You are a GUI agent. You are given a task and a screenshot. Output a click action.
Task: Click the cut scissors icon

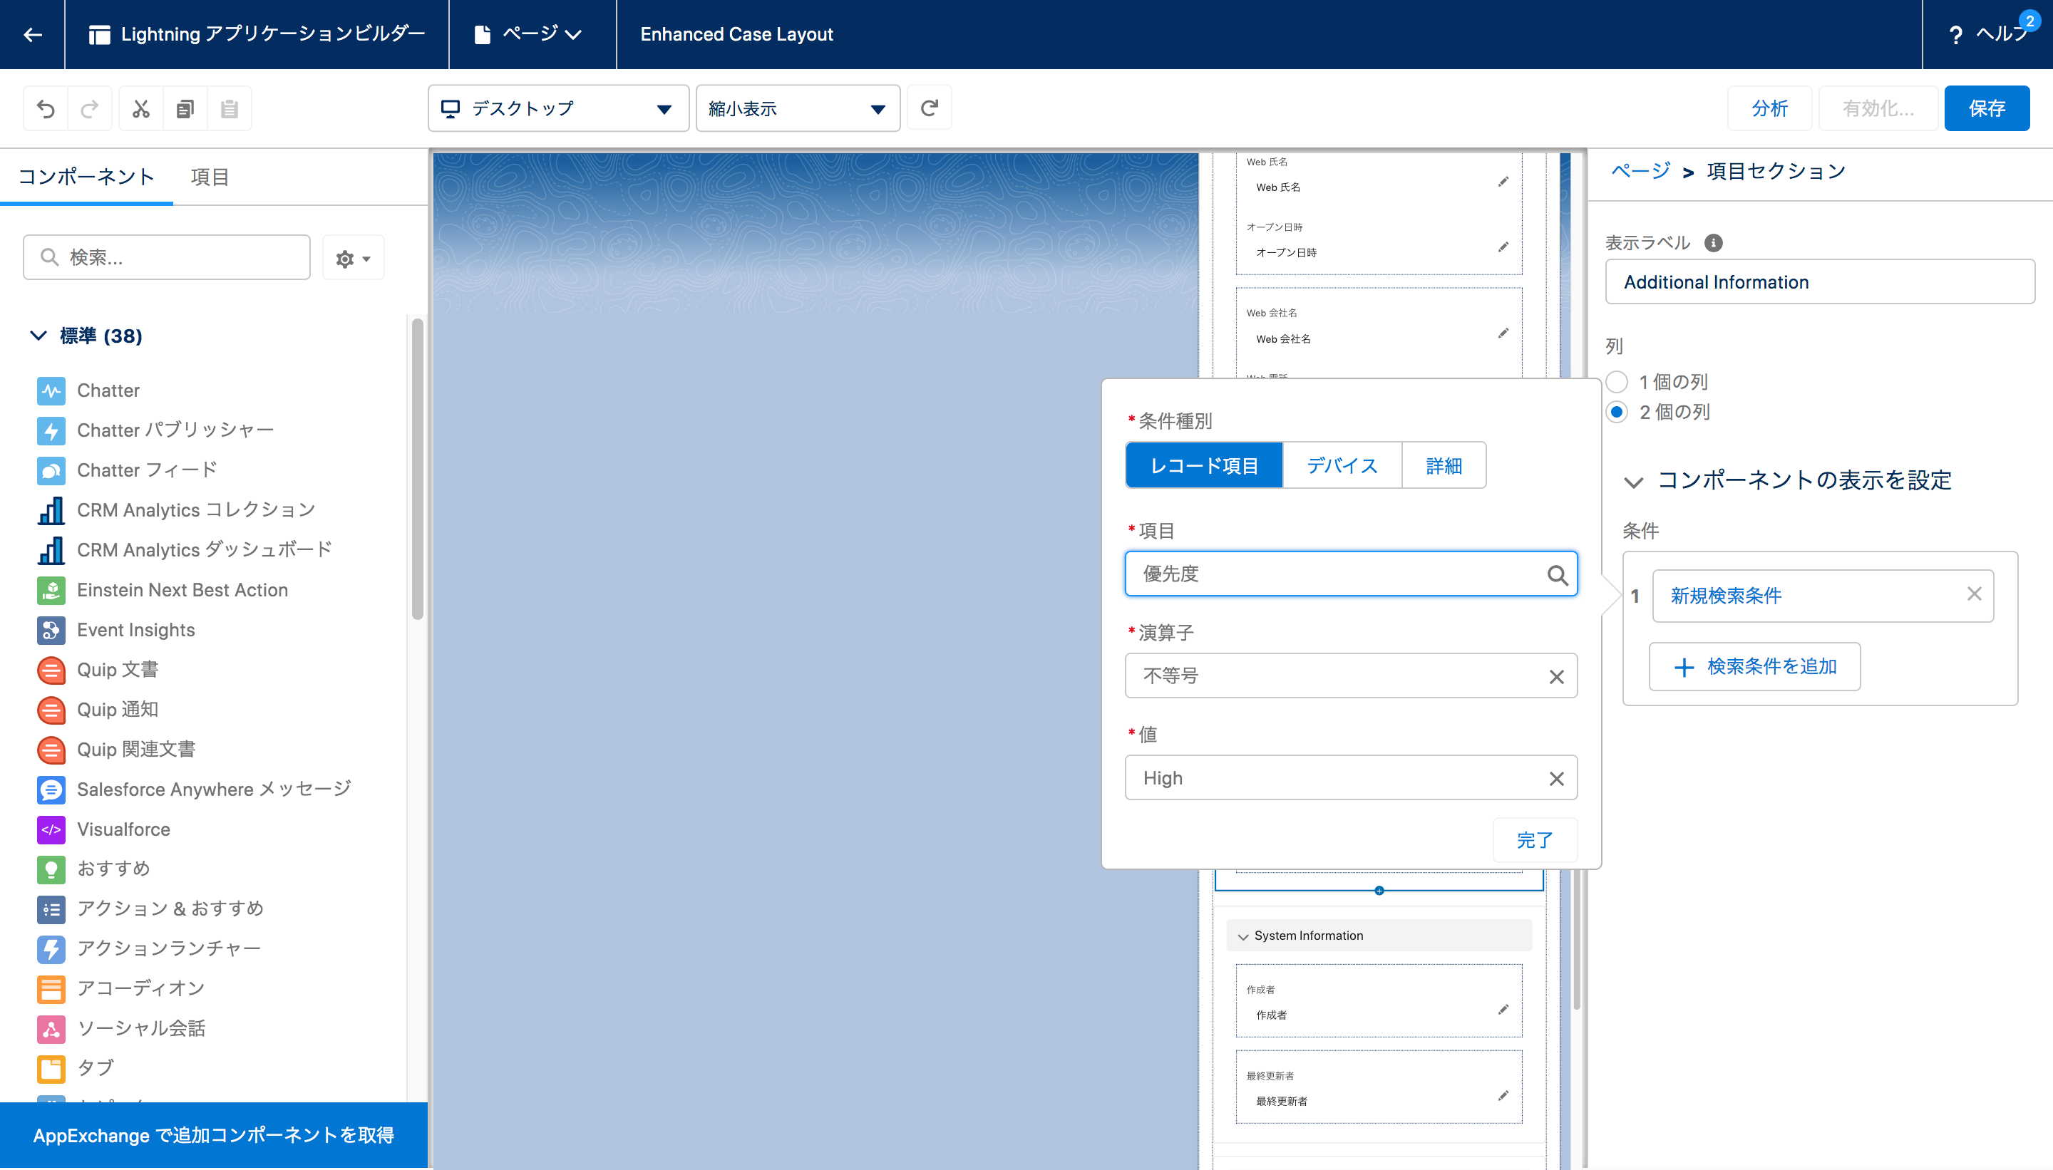click(x=141, y=108)
